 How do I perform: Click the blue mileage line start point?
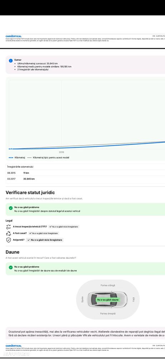pyautogui.click(x=11, y=149)
